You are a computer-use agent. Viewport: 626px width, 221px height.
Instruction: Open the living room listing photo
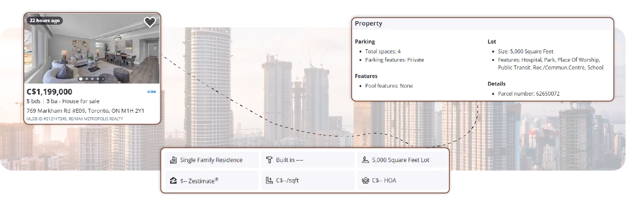(x=92, y=50)
